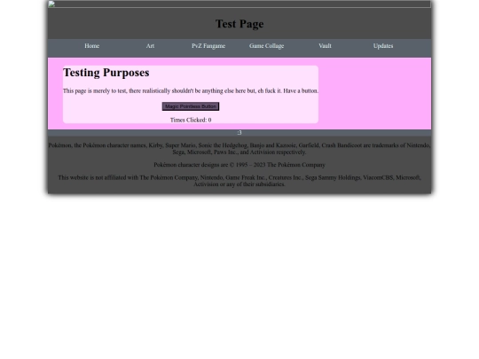Click the broken banner image icon

[x=51, y=4]
